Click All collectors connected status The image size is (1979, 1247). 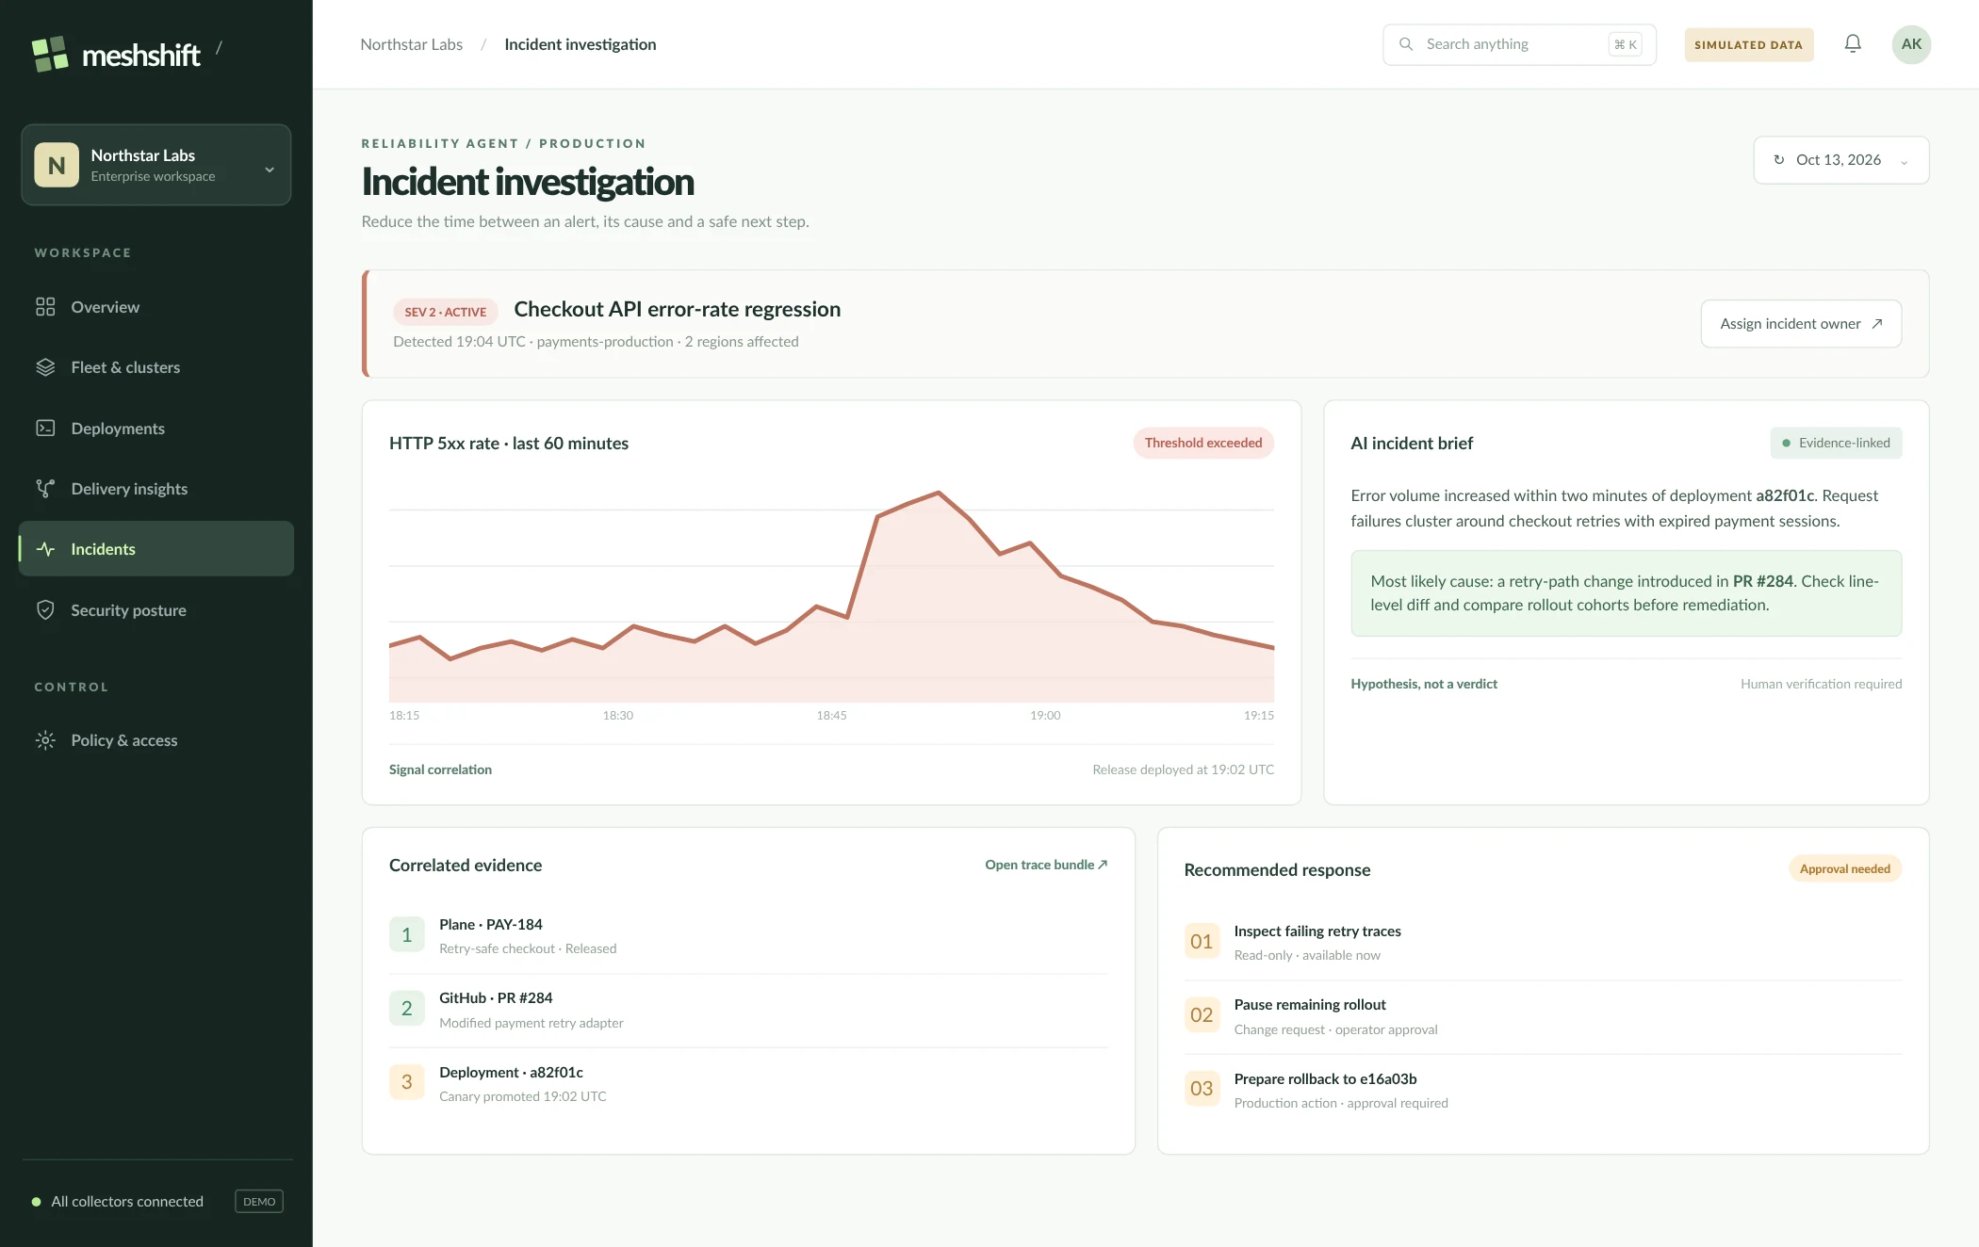click(x=118, y=1202)
